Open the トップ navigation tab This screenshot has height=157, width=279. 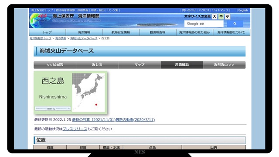point(48,32)
